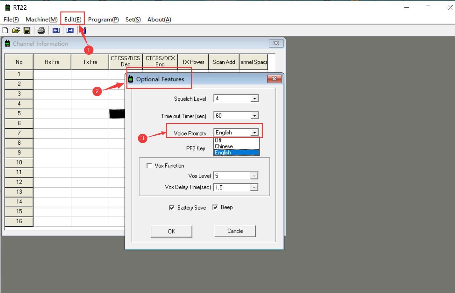Close the Optional Features dialog
Viewport: 455px width, 293px height.
click(274, 79)
